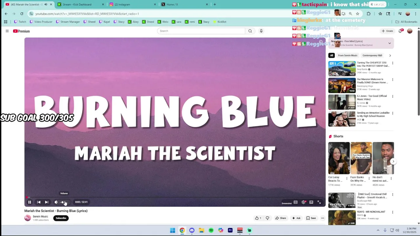This screenshot has height=236, width=420.
Task: Open the YouTube guide hamburger menu
Action: [7, 31]
